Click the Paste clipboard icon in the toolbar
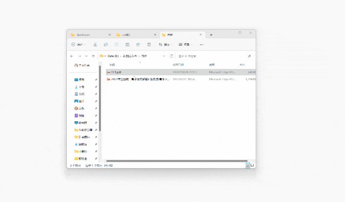The image size is (345, 202). point(116,45)
